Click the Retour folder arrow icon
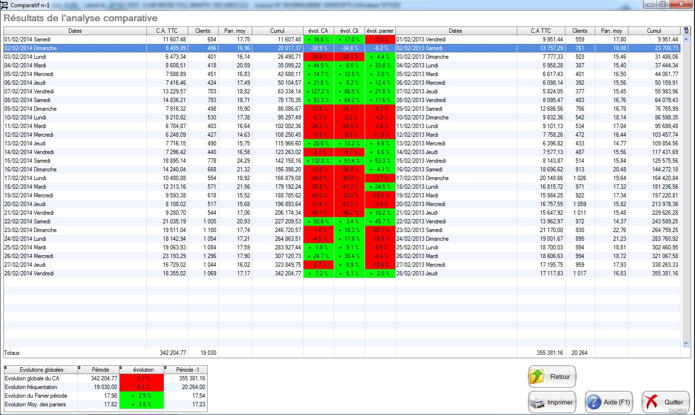 (537, 376)
